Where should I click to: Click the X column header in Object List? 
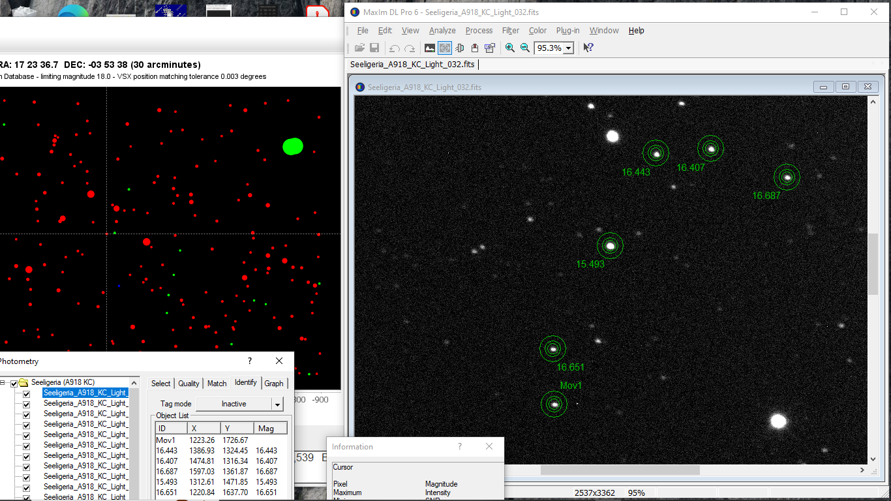204,429
